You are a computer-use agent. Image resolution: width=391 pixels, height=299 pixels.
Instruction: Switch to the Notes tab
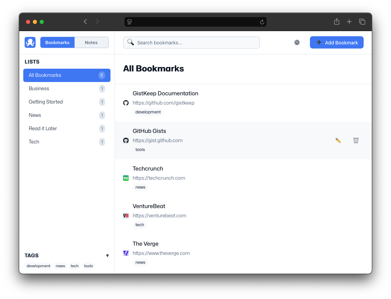click(91, 42)
